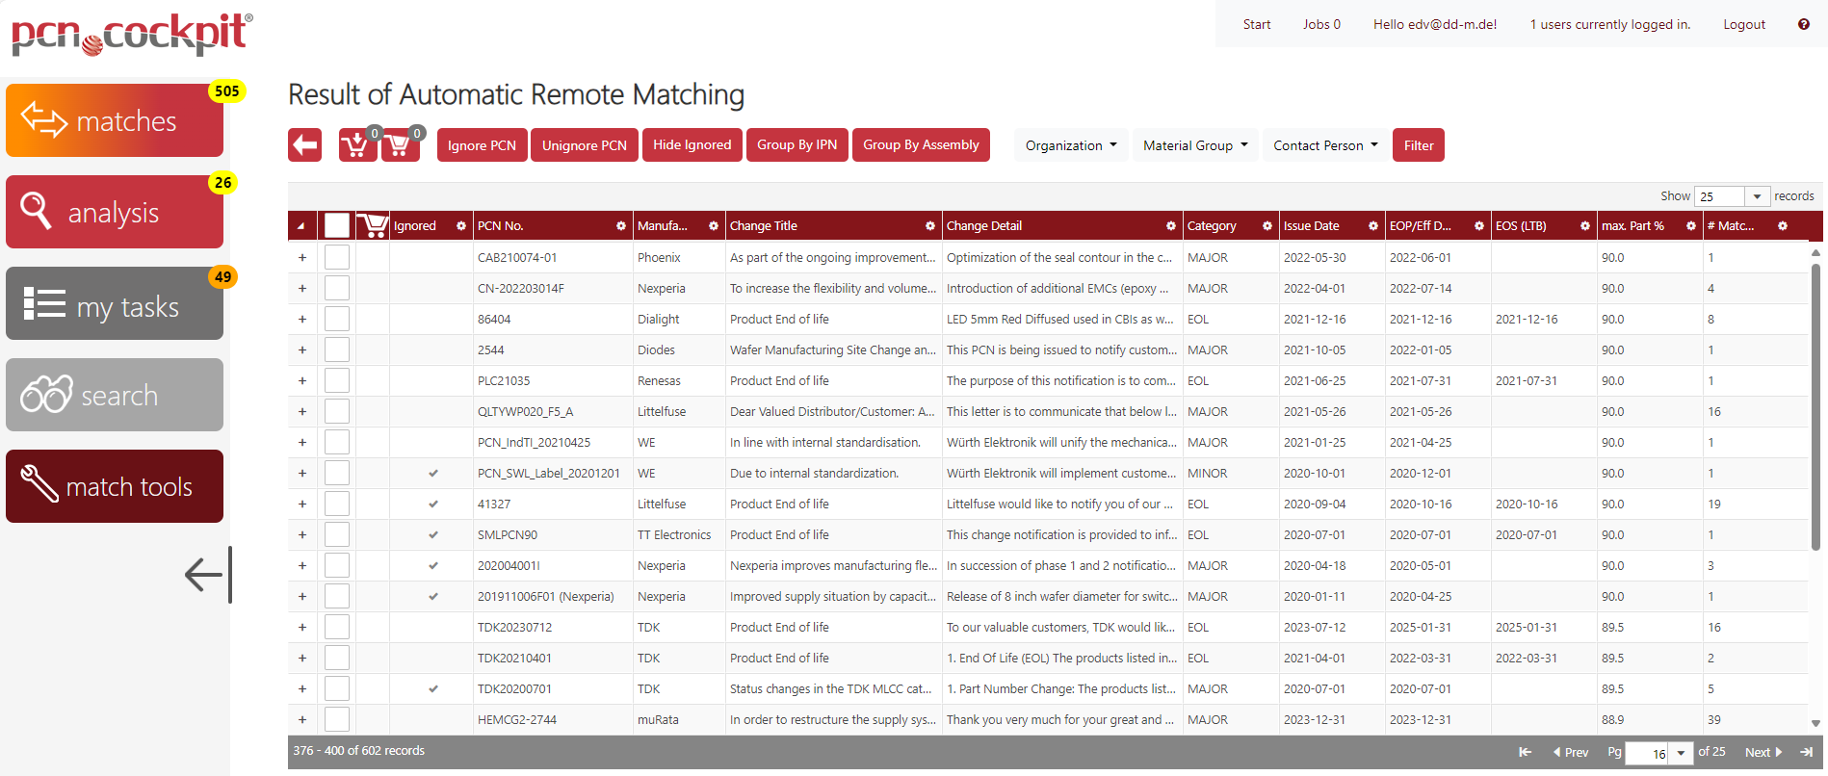
Task: Tick checkbox for SMLPCN90 row
Action: 337,534
